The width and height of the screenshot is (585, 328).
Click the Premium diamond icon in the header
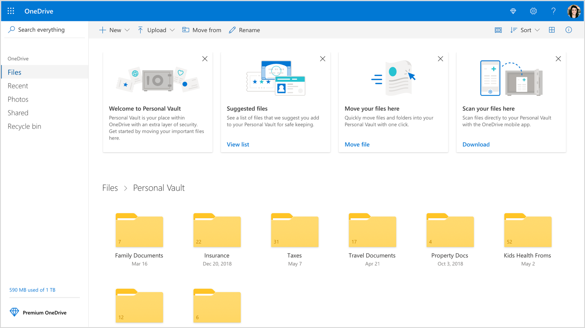[513, 11]
